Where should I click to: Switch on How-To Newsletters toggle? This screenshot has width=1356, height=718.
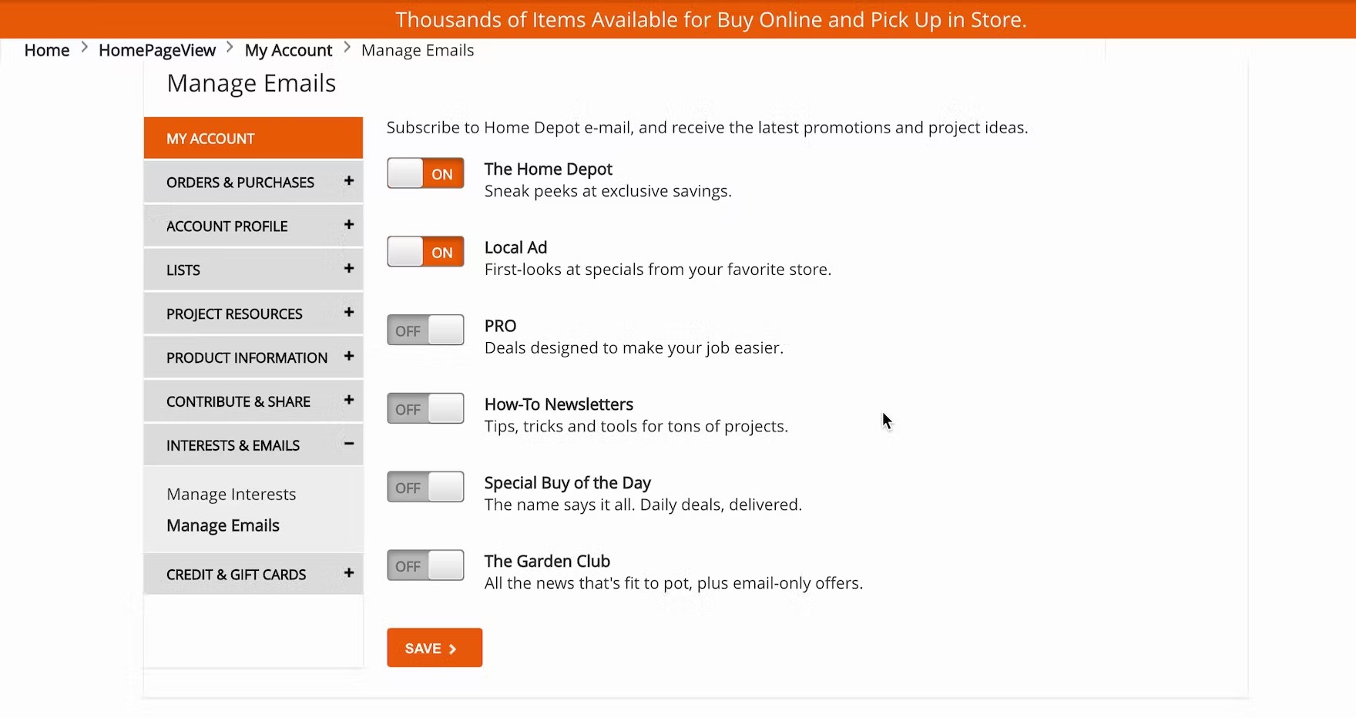425,409
